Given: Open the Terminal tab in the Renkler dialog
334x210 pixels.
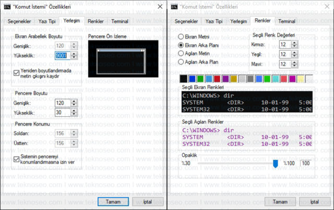Looking at the screenshot, I should [287, 21].
